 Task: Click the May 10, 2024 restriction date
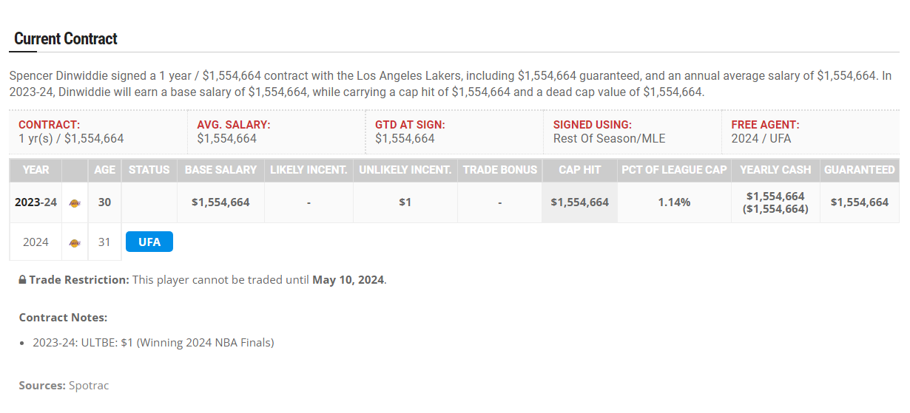coord(348,280)
